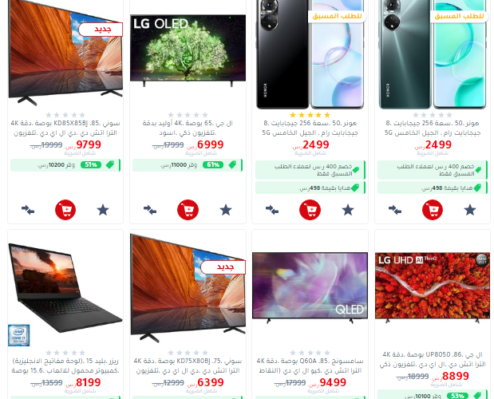Add green Honor 50 phone to cart
Viewport: 494px width, 399px height.
[433, 210]
